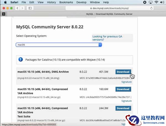Click the pinned Medium tab icon
The width and height of the screenshot is (166, 126).
click(4, 14)
